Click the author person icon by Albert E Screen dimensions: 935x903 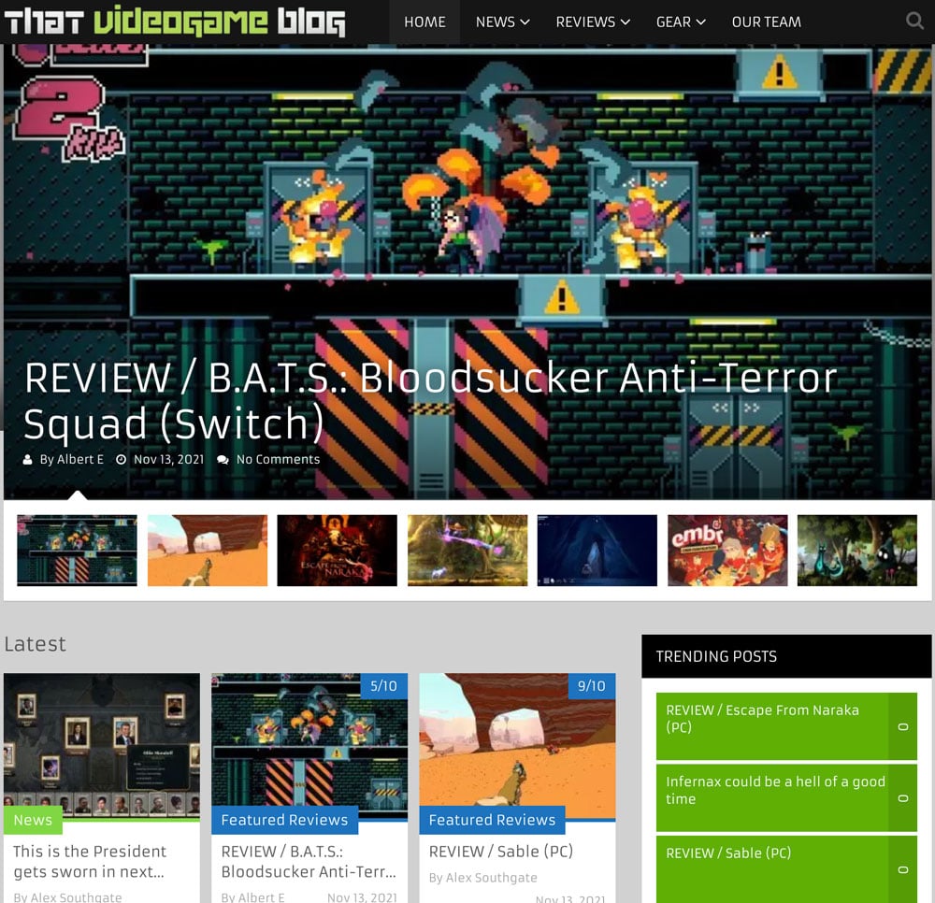point(27,460)
